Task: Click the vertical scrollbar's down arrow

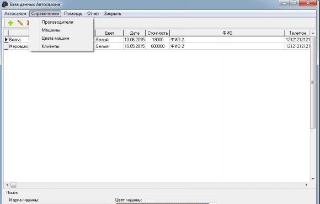Action: [313, 179]
